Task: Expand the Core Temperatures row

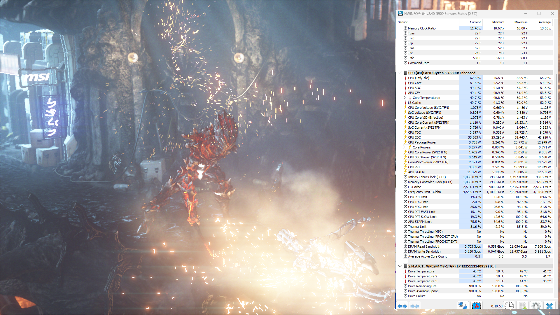Action: pyautogui.click(x=405, y=98)
